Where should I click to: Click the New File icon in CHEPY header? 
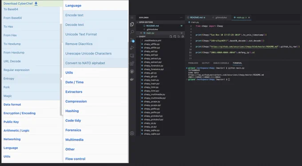(171, 36)
